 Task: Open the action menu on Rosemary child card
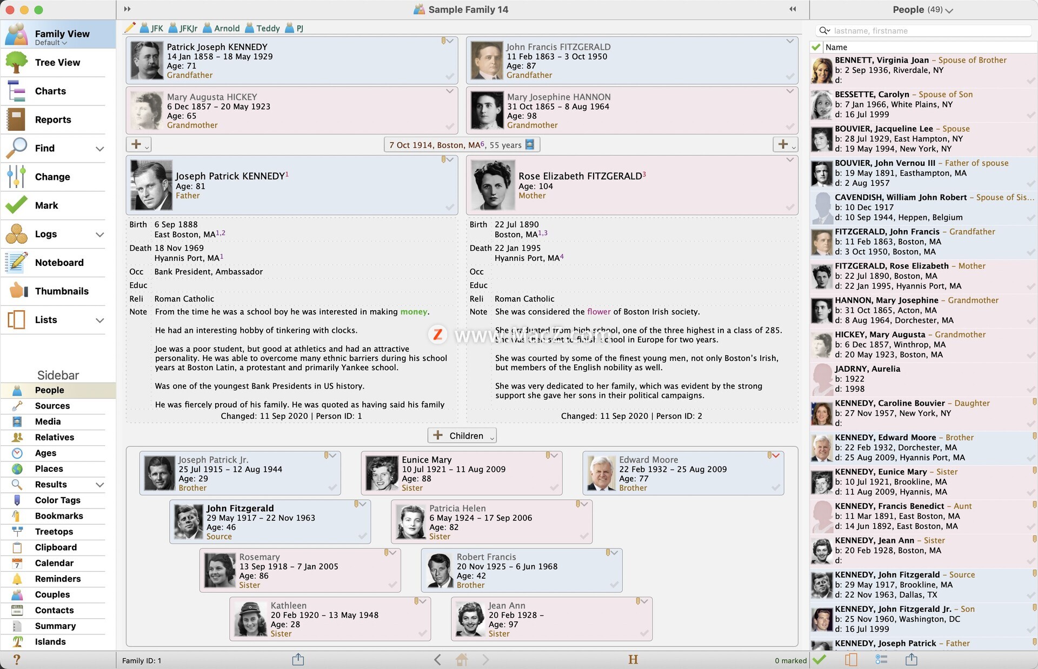[394, 553]
